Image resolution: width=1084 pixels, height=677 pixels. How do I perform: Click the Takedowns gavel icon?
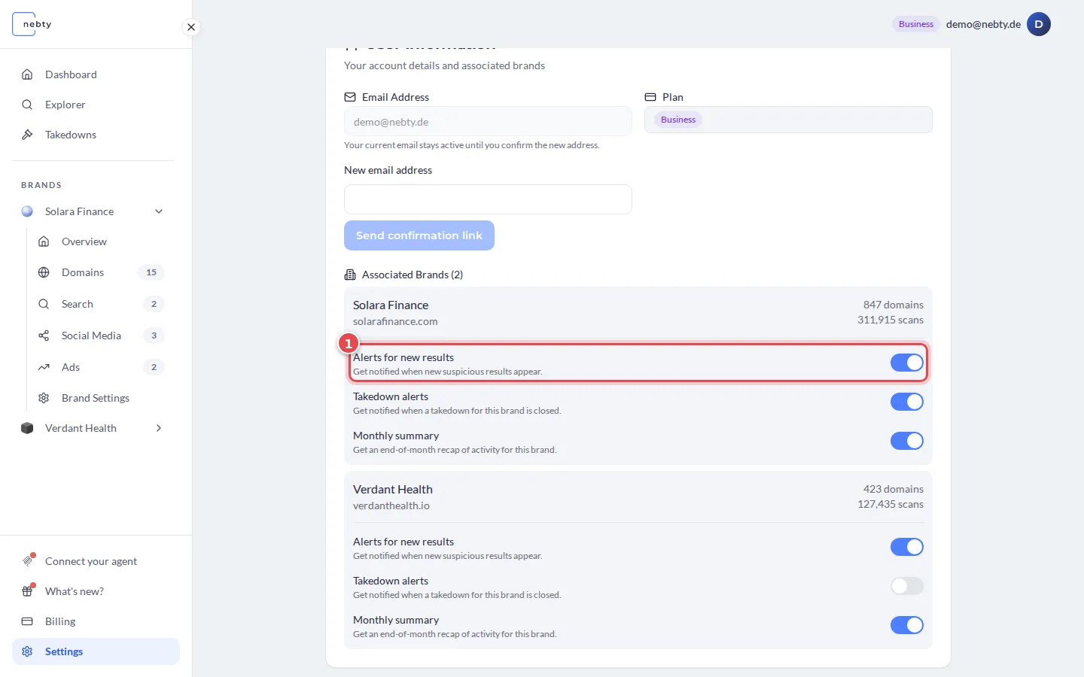(x=27, y=135)
